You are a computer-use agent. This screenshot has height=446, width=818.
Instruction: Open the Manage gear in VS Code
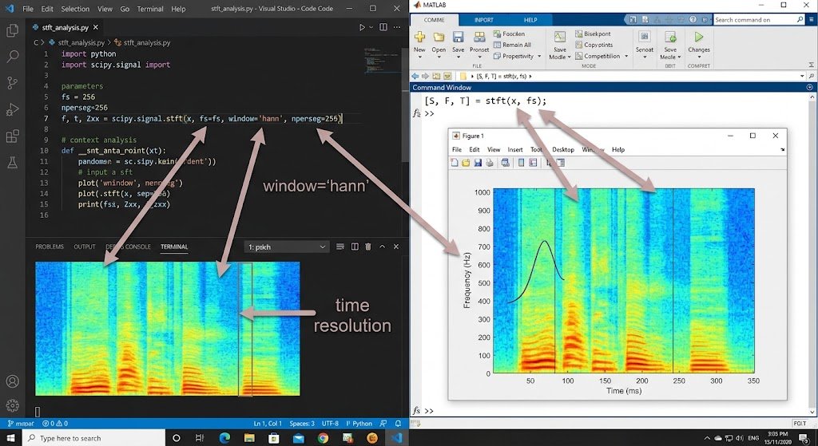point(12,405)
